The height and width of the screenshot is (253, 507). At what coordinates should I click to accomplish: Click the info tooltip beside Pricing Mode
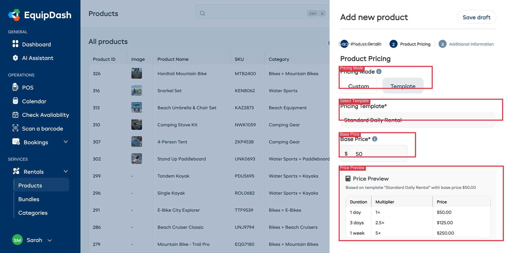pyautogui.click(x=379, y=71)
